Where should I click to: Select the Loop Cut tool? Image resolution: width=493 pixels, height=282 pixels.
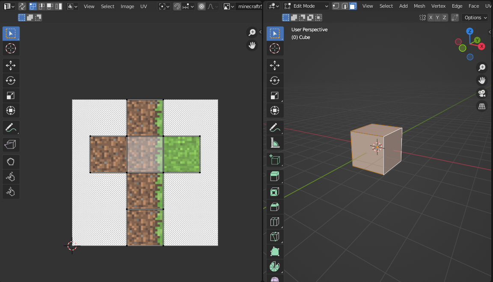click(x=275, y=222)
